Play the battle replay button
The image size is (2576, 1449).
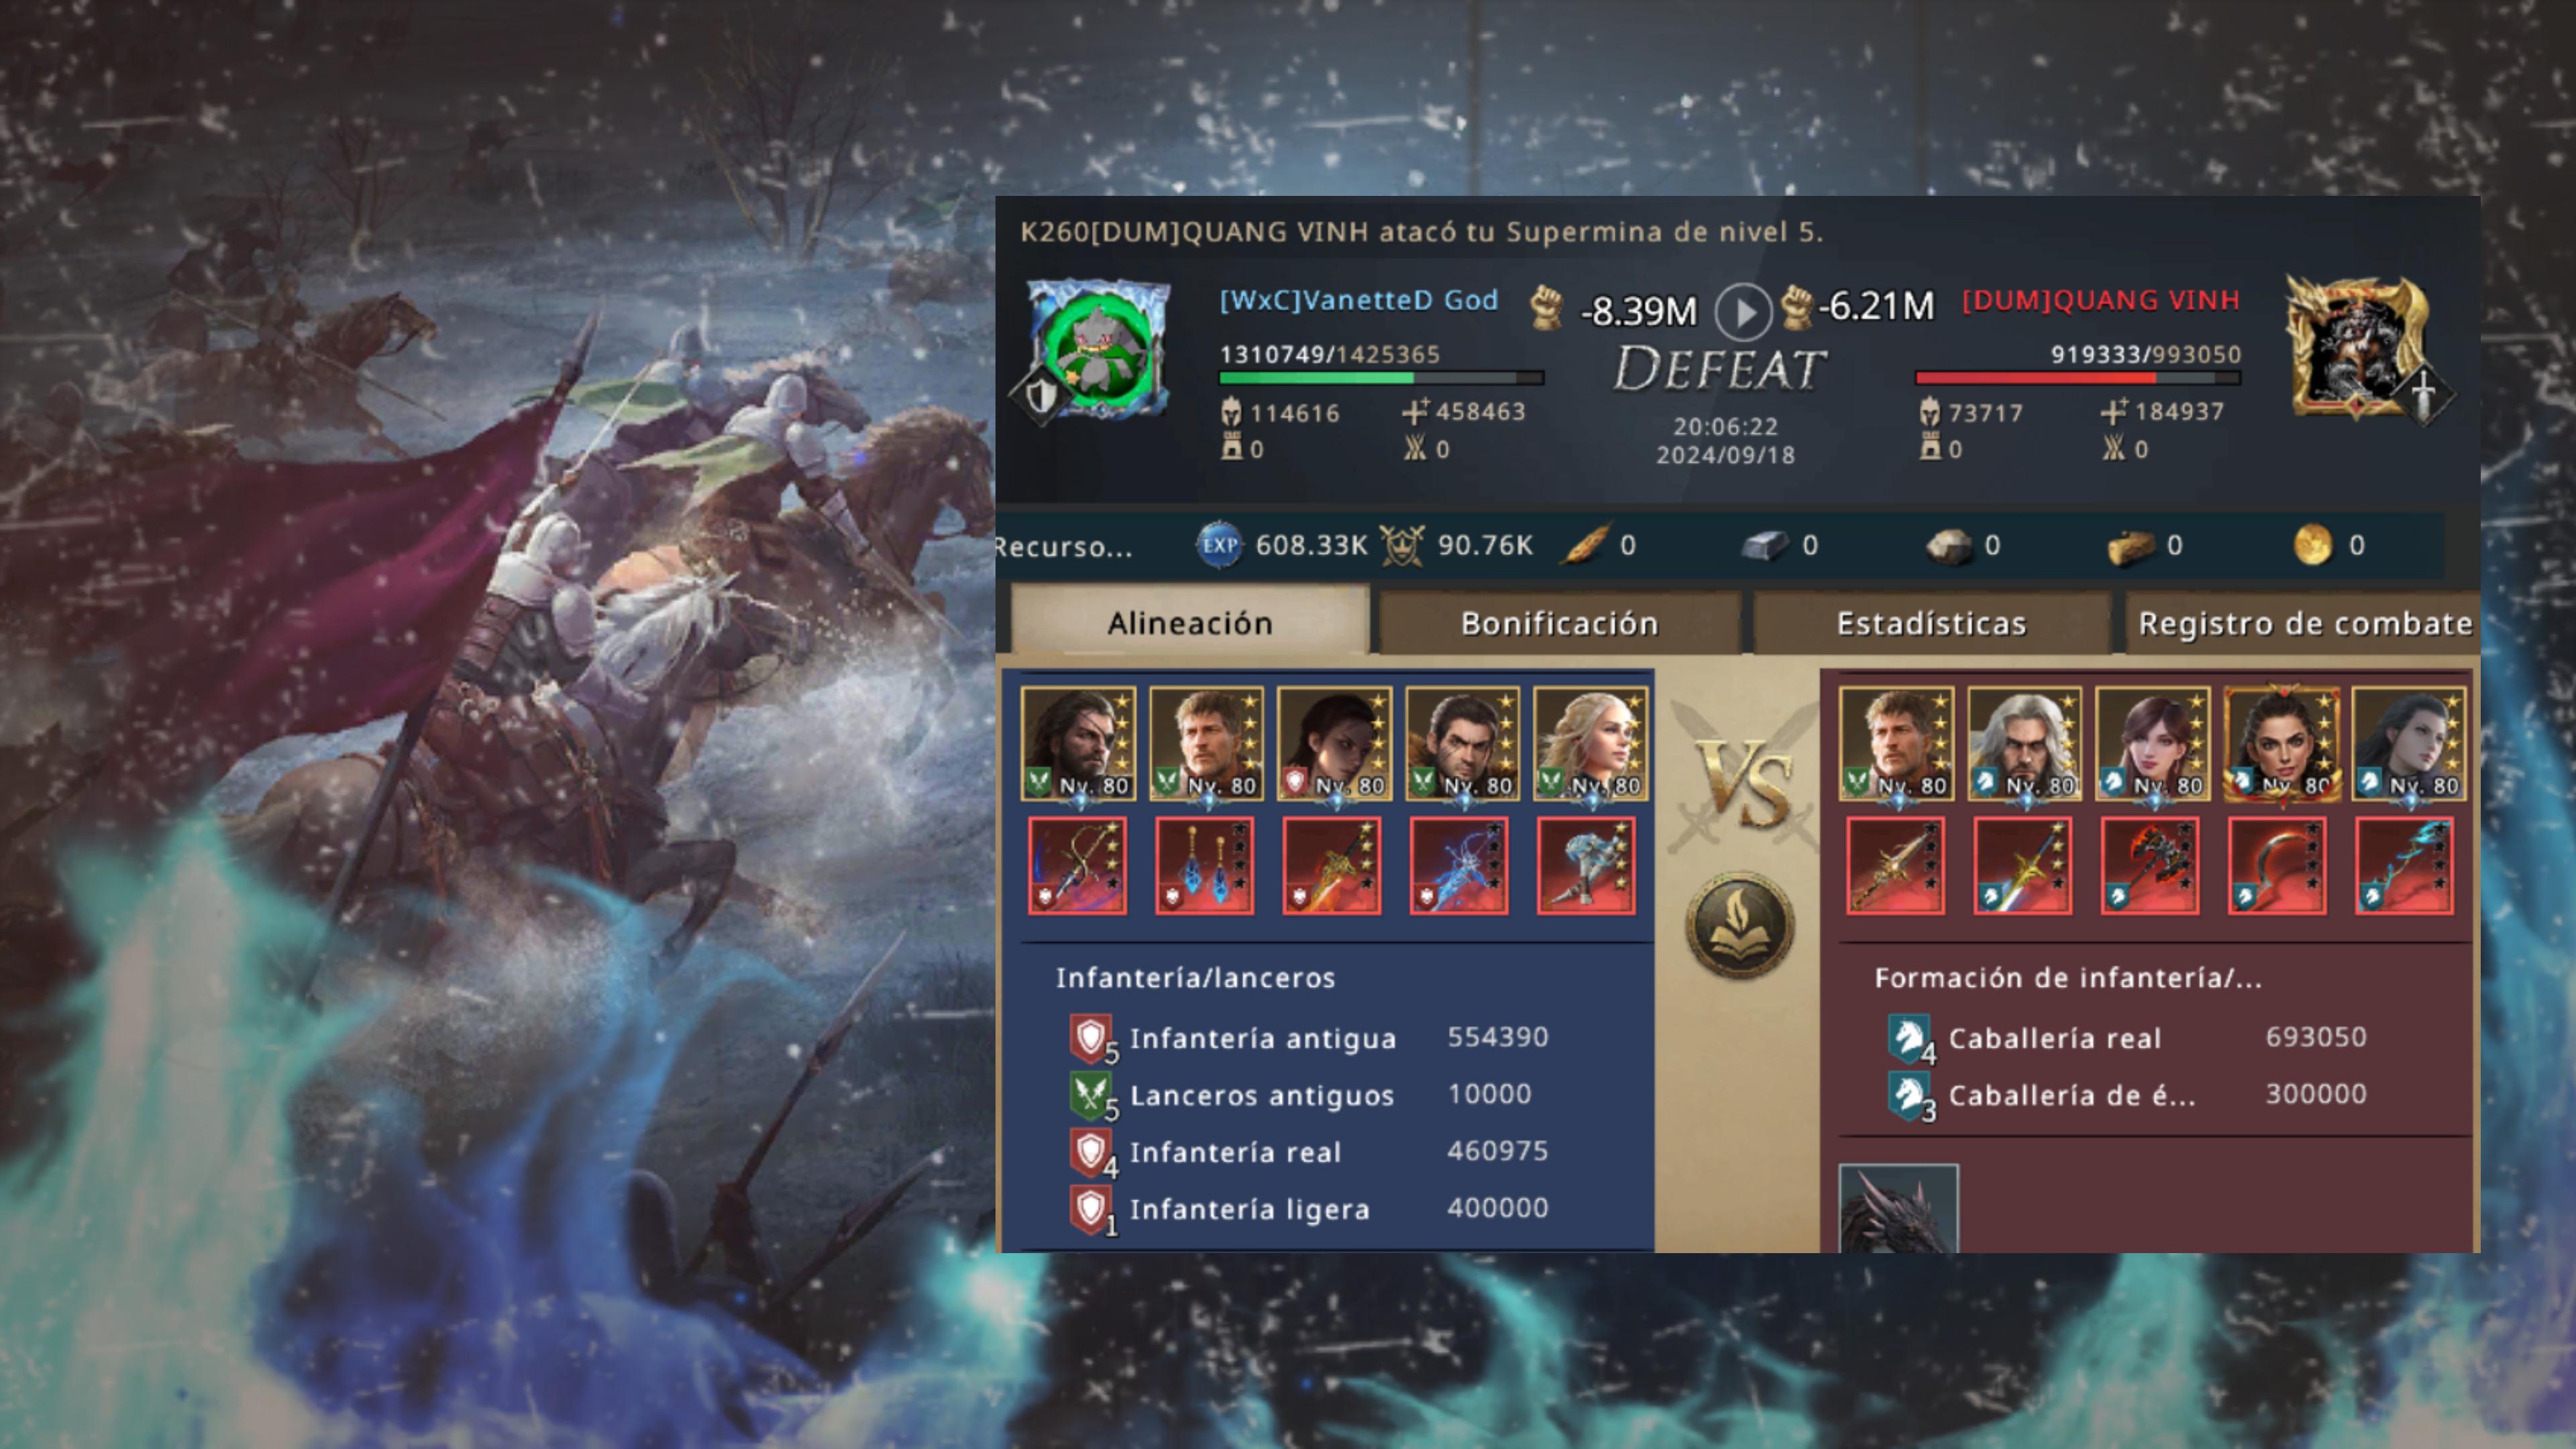[x=1743, y=312]
